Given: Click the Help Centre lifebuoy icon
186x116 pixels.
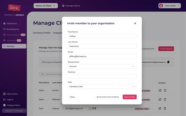Looking at the screenshot, I should 4,94.
